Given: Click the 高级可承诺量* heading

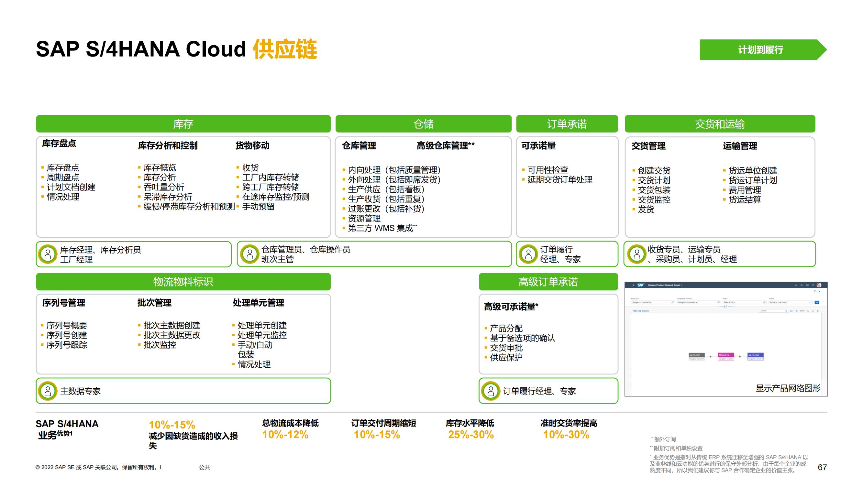Looking at the screenshot, I should coord(511,307).
